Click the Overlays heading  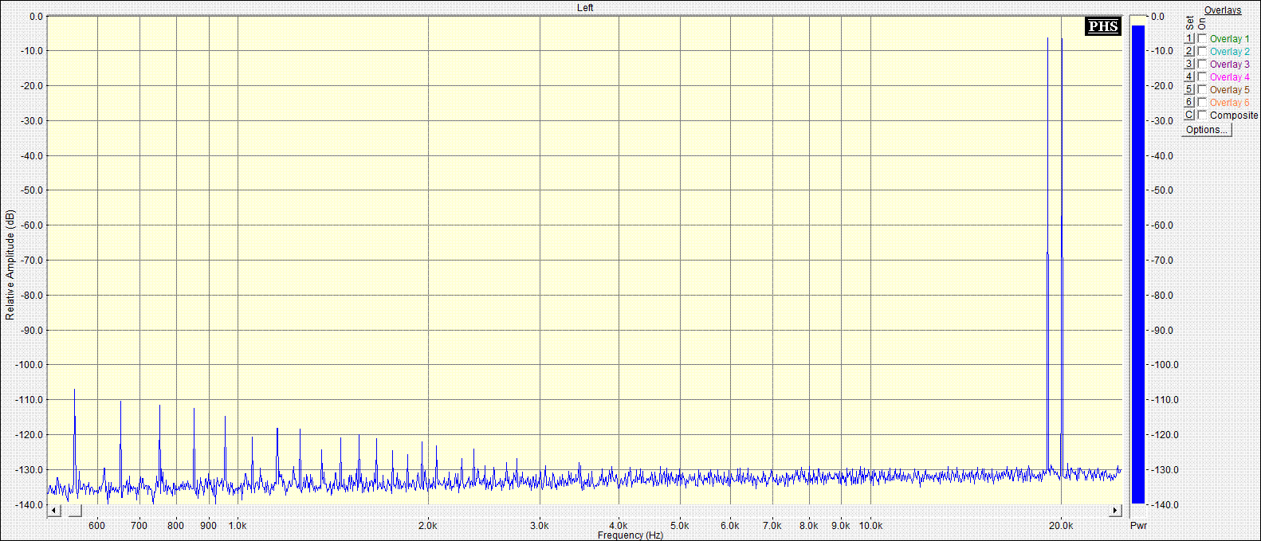point(1223,10)
